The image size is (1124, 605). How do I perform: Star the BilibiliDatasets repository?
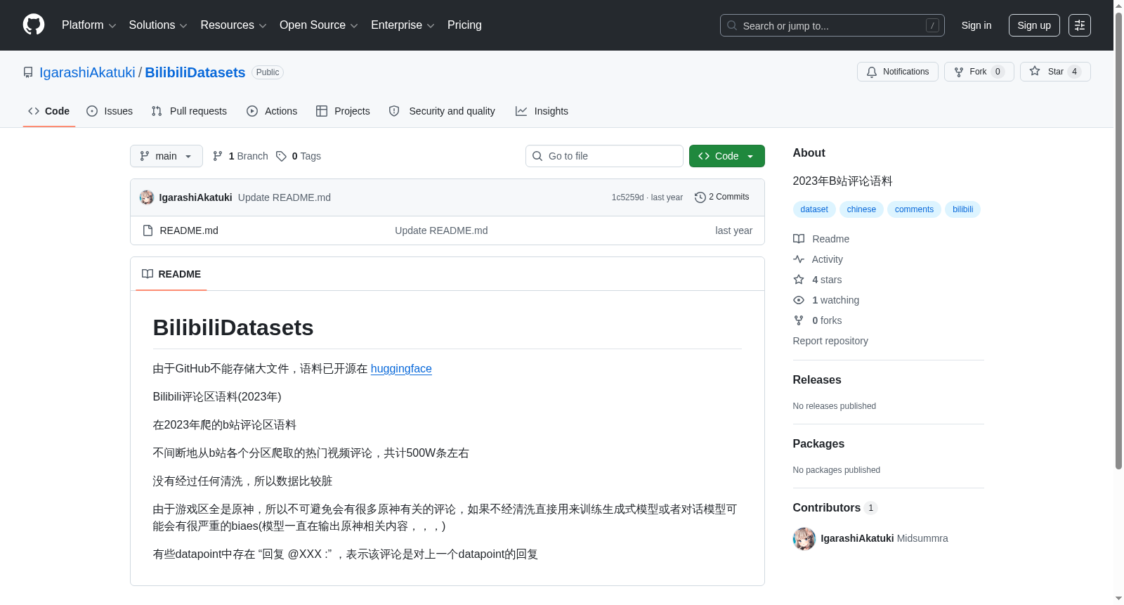click(1054, 72)
